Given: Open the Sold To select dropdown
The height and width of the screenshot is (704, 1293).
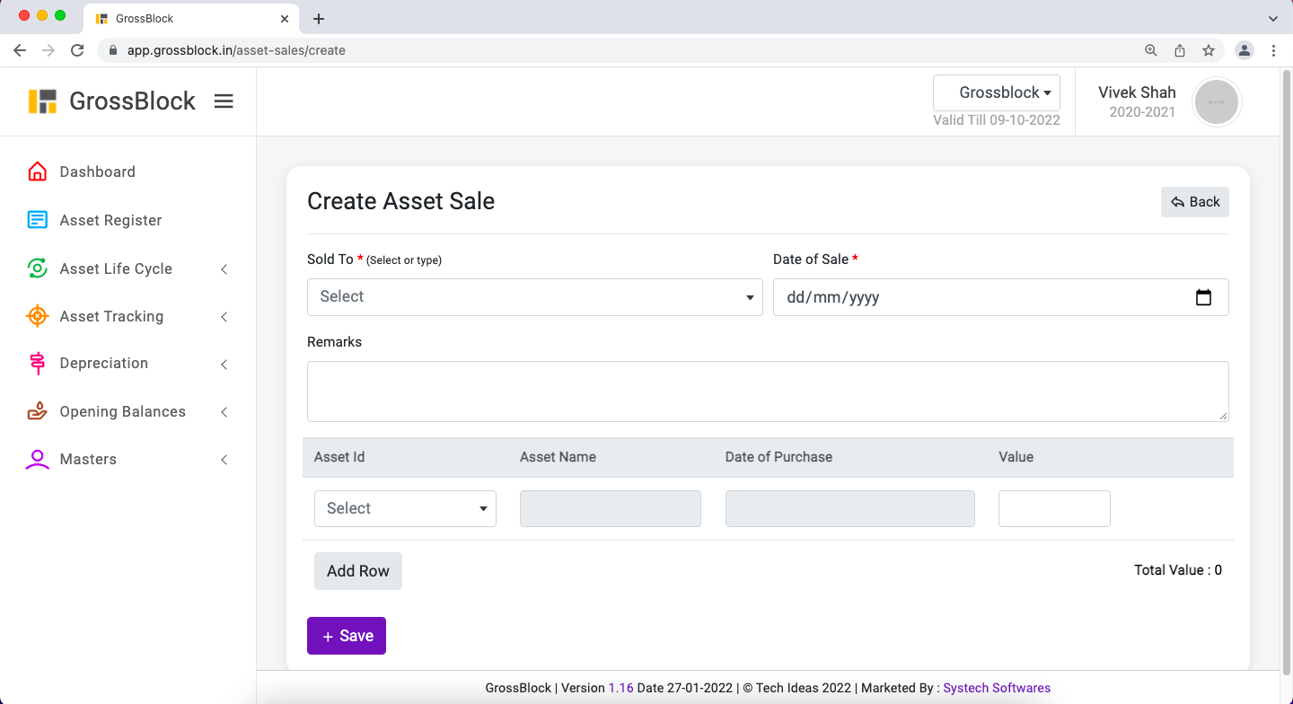Looking at the screenshot, I should tap(534, 297).
